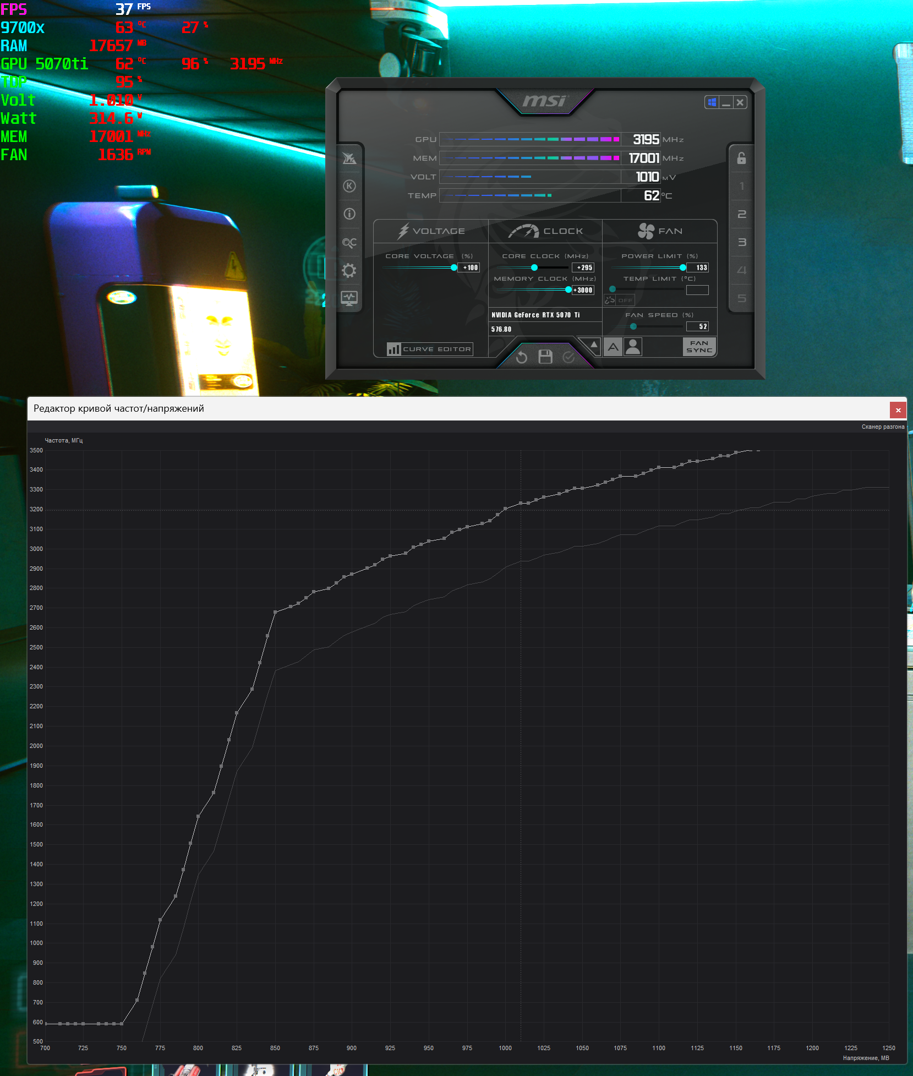This screenshot has width=913, height=1076.
Task: Click the reset settings arrow icon
Action: pos(522,358)
